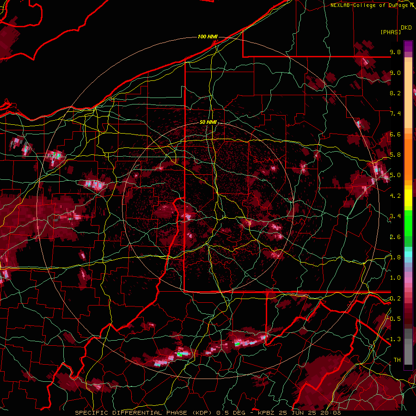This screenshot has height=416, width=416.
Task: Click the 6.6 value on the color scale
Action: click(395, 134)
